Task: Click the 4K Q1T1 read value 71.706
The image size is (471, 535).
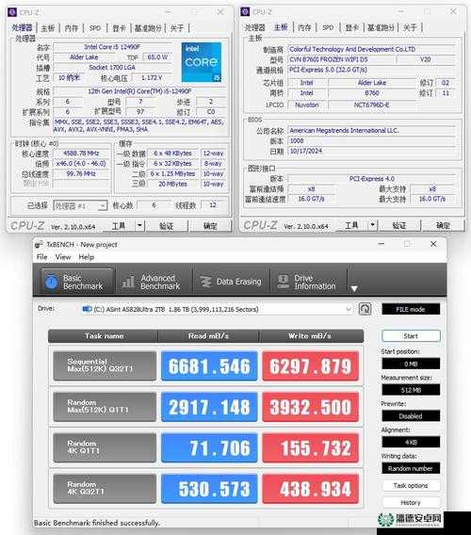Action: coord(209,447)
